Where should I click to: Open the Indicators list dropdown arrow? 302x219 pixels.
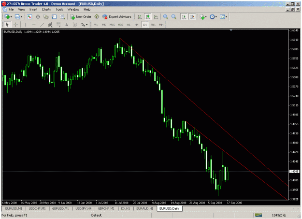[x=206, y=17]
